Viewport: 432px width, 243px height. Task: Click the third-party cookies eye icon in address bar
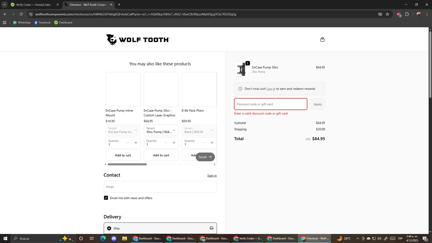[380, 14]
